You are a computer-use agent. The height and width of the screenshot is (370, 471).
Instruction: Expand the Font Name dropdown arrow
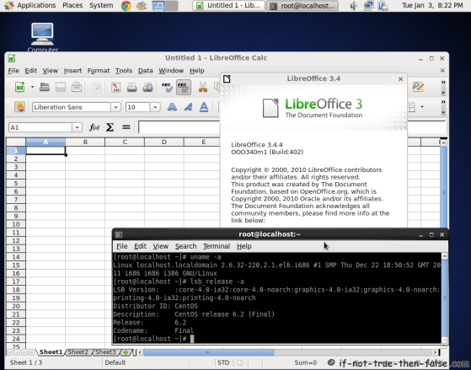click(x=115, y=107)
